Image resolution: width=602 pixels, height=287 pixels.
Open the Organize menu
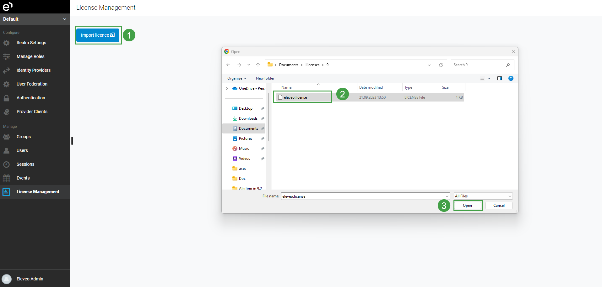pyautogui.click(x=237, y=78)
